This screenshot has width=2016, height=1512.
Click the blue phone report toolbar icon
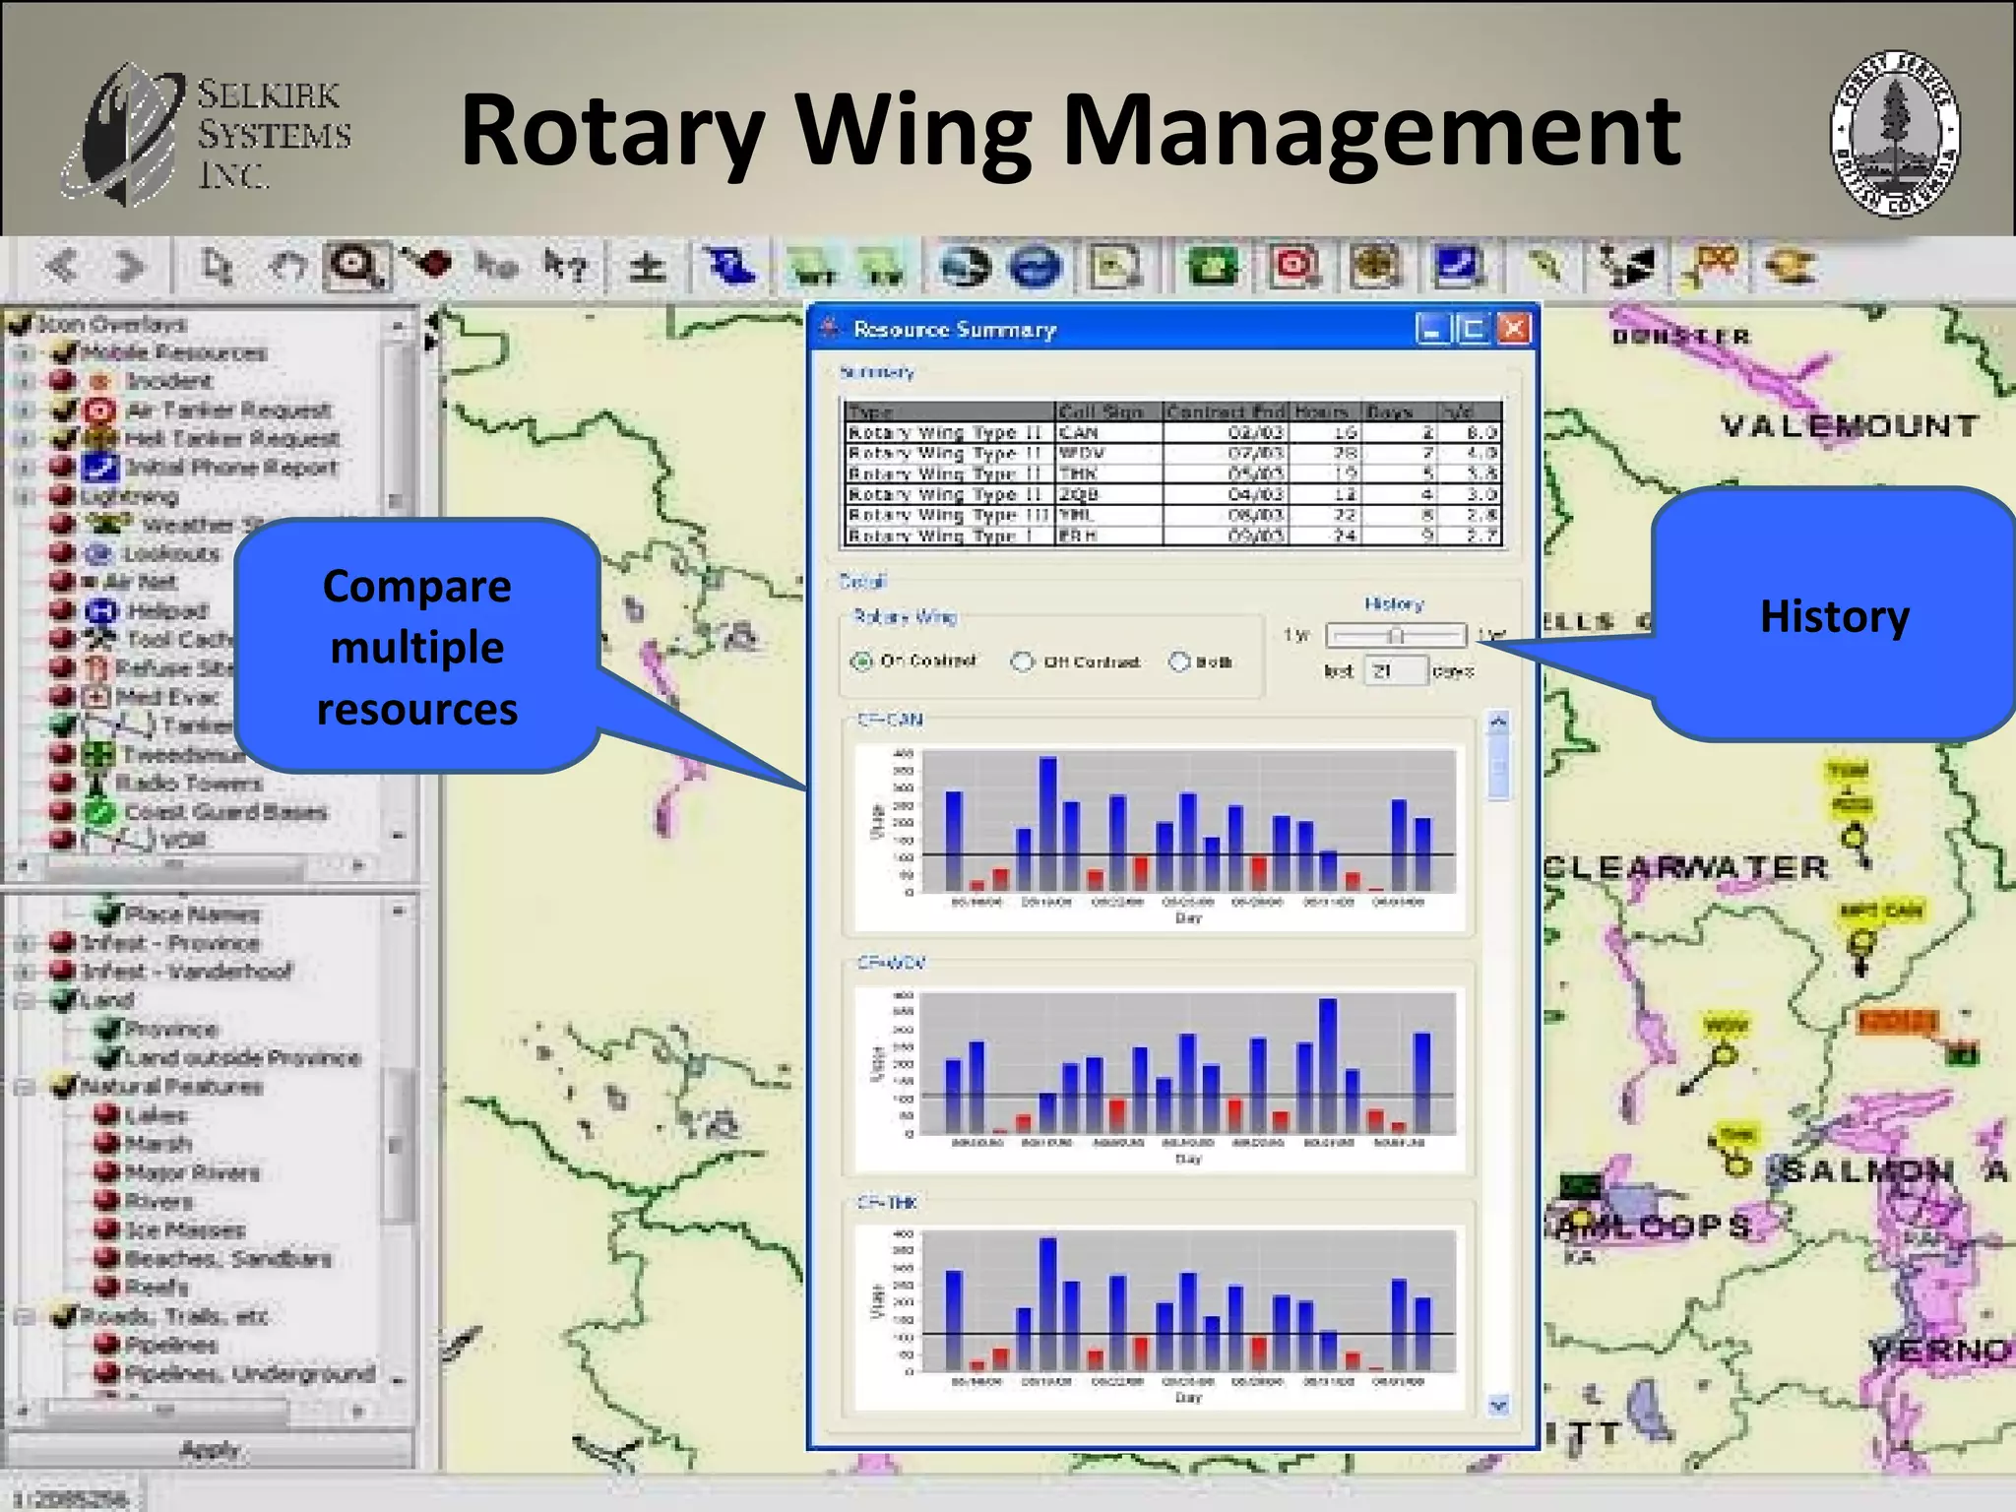pos(1457,266)
